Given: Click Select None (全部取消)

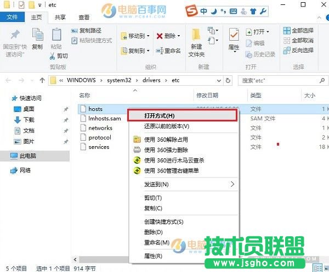Looking at the screenshot, I should coord(298,40).
